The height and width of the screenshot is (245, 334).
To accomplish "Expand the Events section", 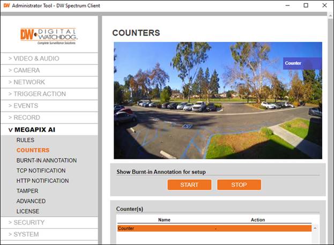I will coord(23,106).
